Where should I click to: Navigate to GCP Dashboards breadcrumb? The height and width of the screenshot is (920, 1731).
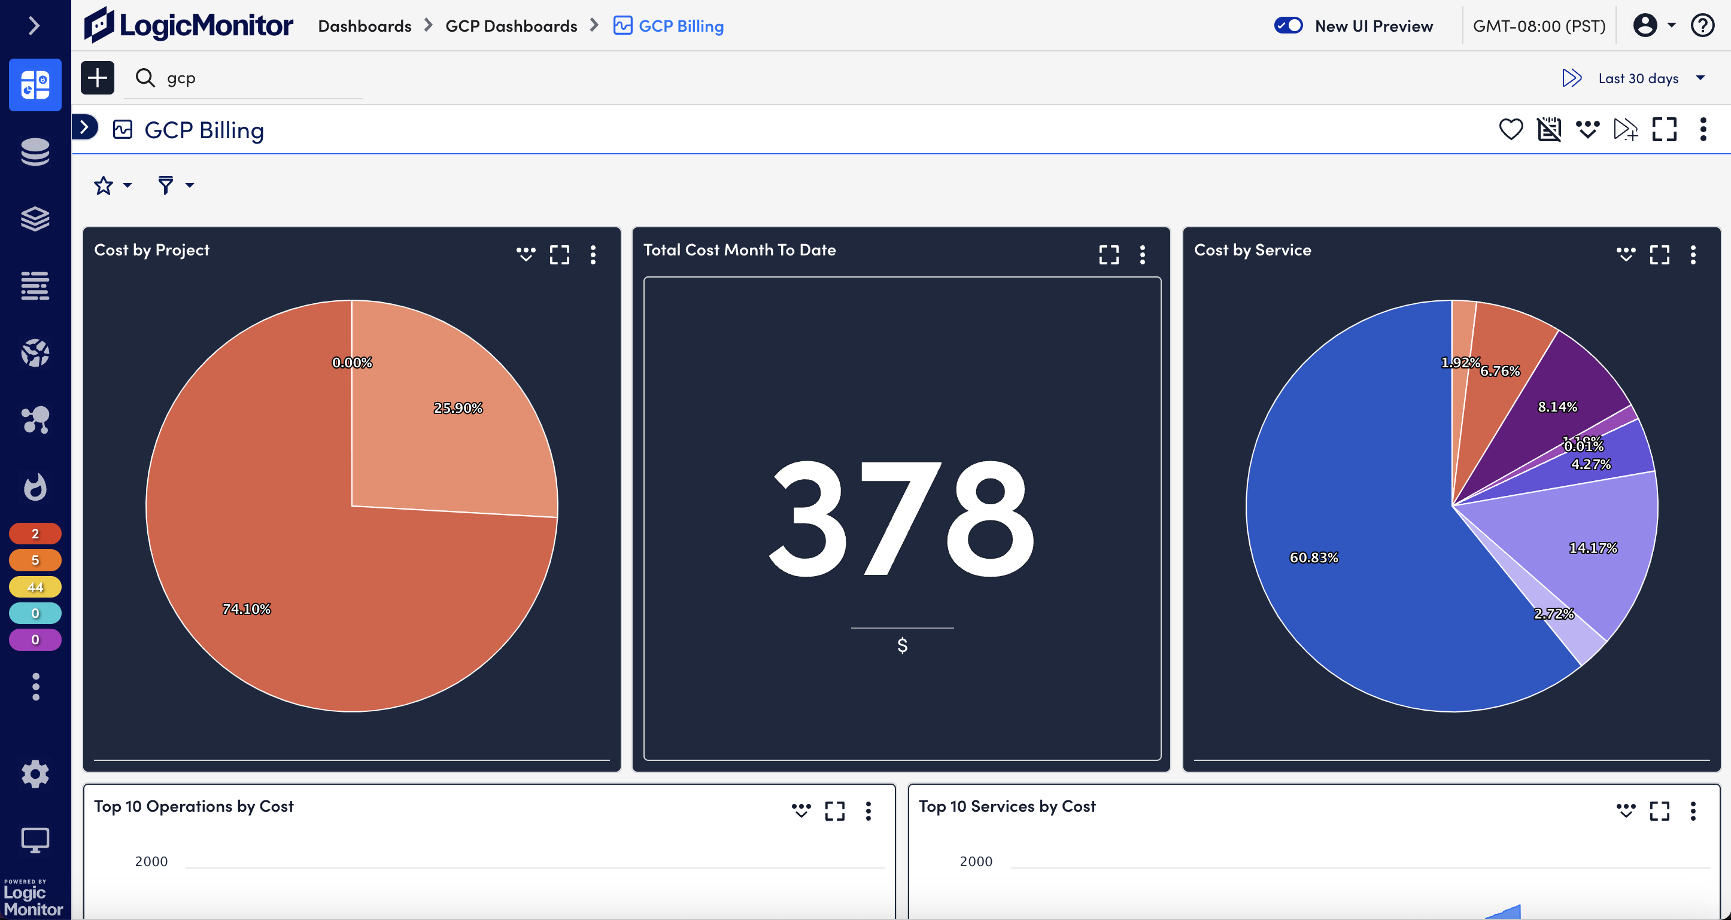click(x=511, y=26)
